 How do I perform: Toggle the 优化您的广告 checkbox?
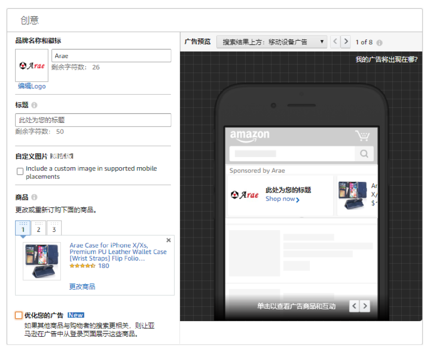(x=18, y=315)
